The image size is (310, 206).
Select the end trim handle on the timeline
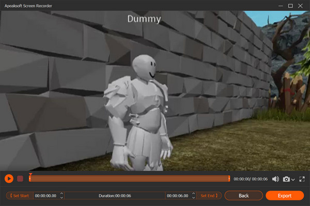click(229, 179)
